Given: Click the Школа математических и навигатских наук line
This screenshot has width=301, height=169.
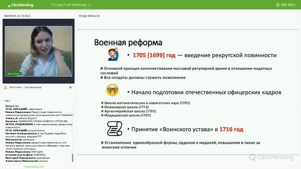Looking at the screenshot, I should pyautogui.click(x=145, y=103).
